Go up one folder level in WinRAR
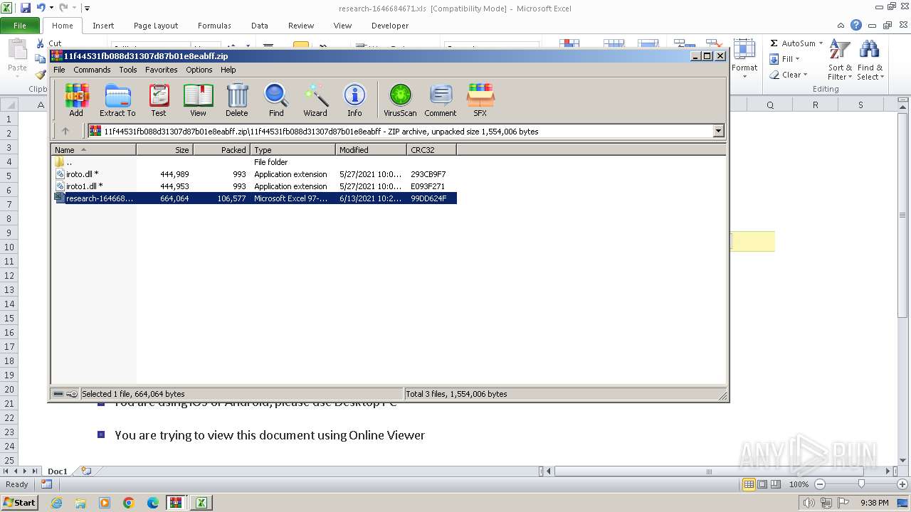911x512 pixels. click(x=65, y=131)
